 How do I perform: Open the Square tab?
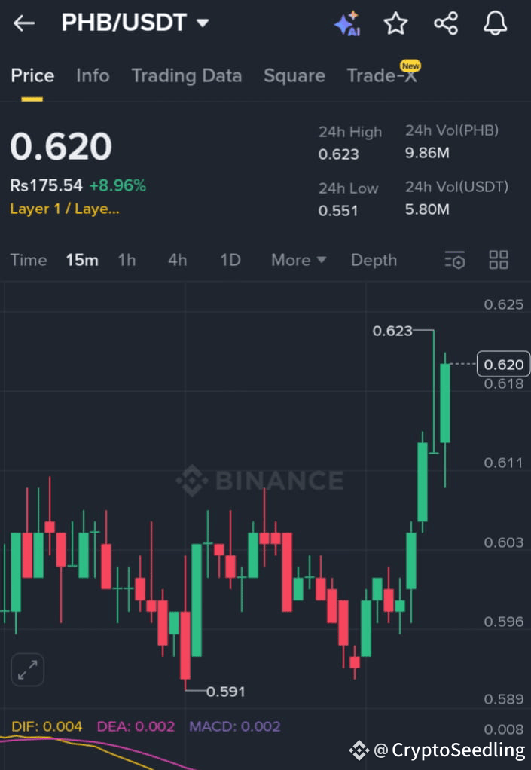(294, 75)
